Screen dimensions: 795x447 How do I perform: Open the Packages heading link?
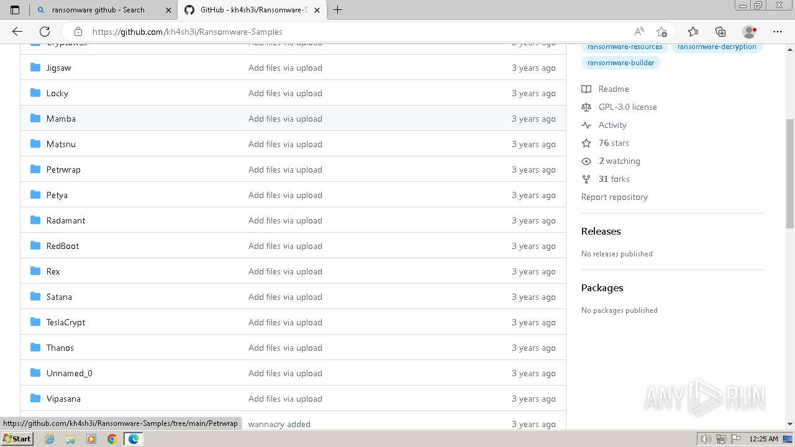click(602, 287)
